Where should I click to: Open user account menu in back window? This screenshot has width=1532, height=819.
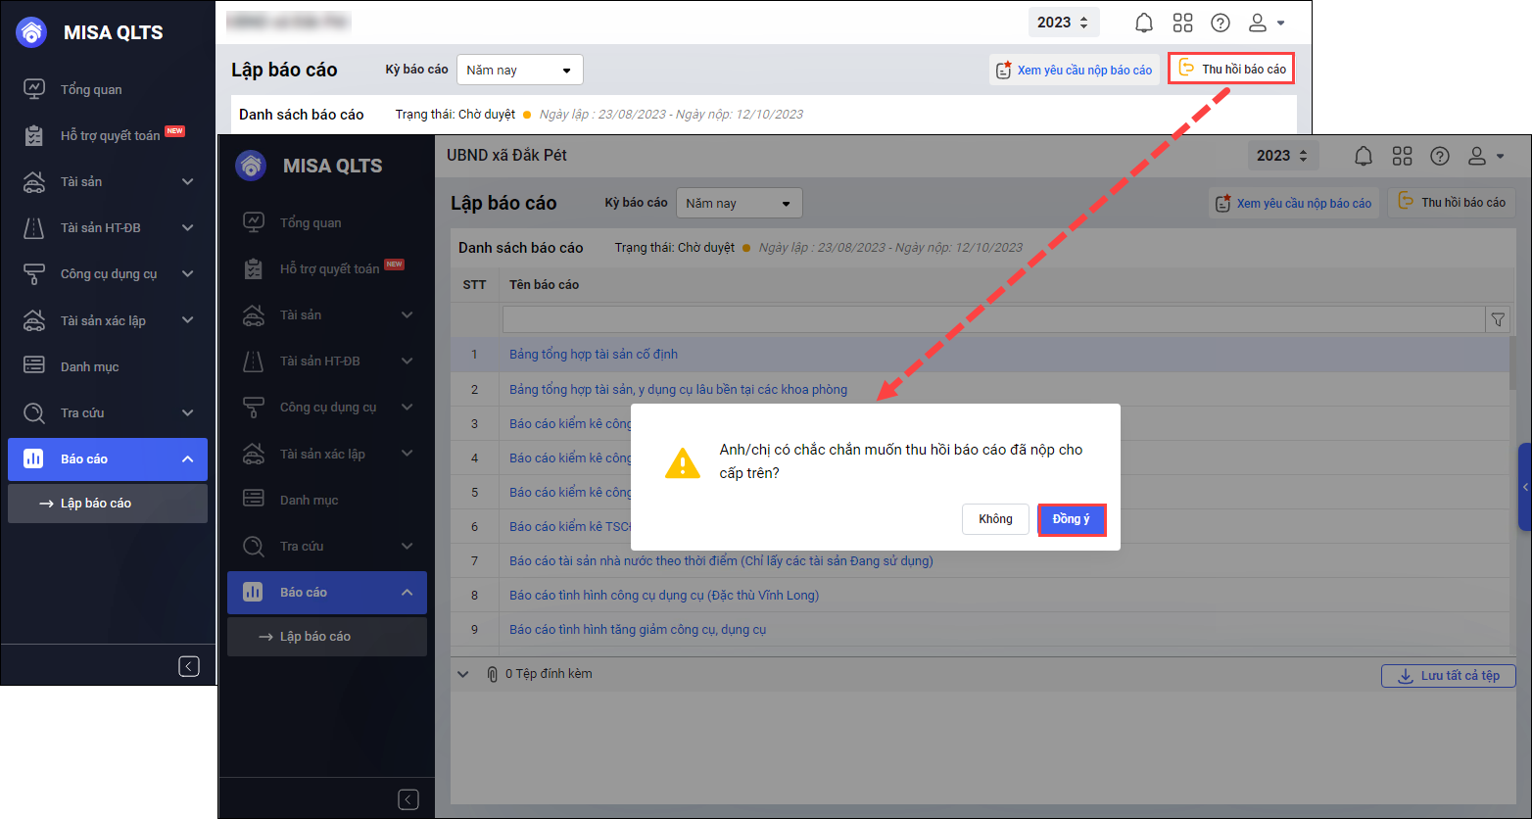click(x=1266, y=23)
